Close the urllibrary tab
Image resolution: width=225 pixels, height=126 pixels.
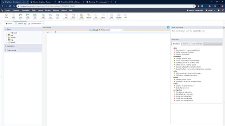(25, 24)
